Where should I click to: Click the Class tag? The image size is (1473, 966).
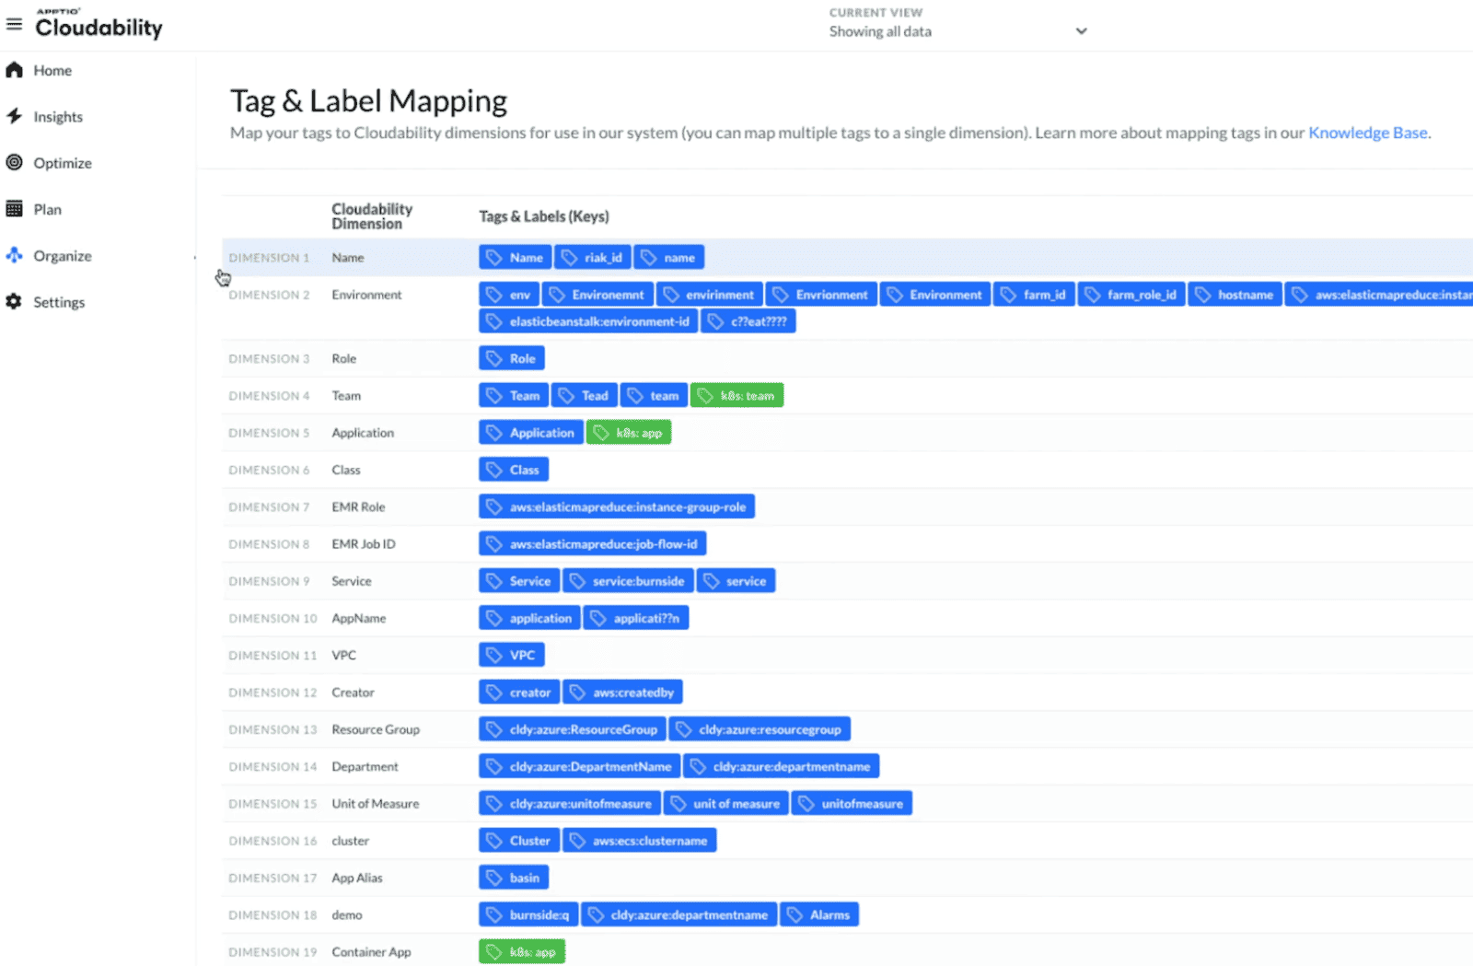click(x=514, y=470)
